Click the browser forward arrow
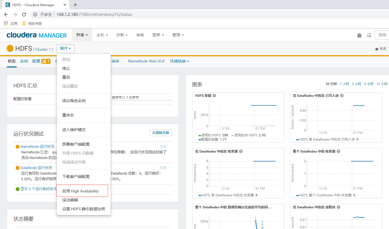 point(15,15)
